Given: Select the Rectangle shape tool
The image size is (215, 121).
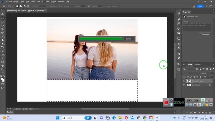Looking at the screenshot, I should [x=2, y=62].
